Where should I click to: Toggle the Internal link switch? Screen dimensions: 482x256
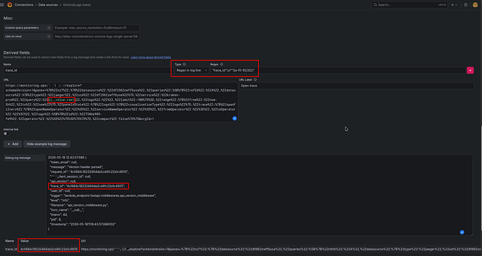[6, 134]
